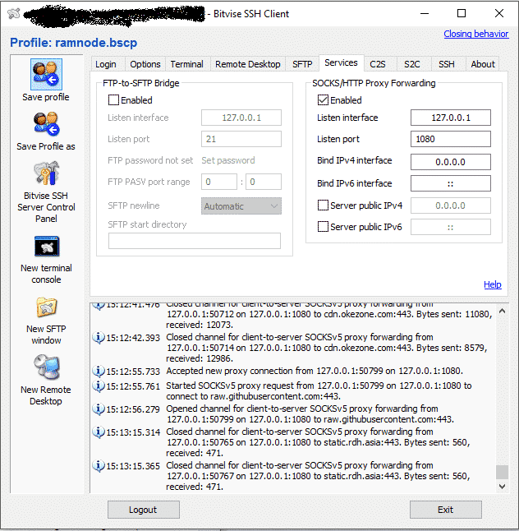Screen dimensions: 519x531
Task: Click info icon for 15:13:15.314 log entry
Action: [x=99, y=432]
